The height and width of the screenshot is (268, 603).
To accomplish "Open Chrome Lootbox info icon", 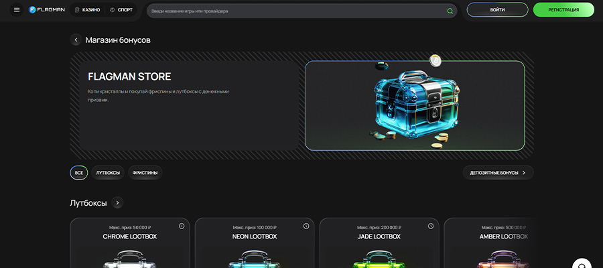I will point(182,226).
